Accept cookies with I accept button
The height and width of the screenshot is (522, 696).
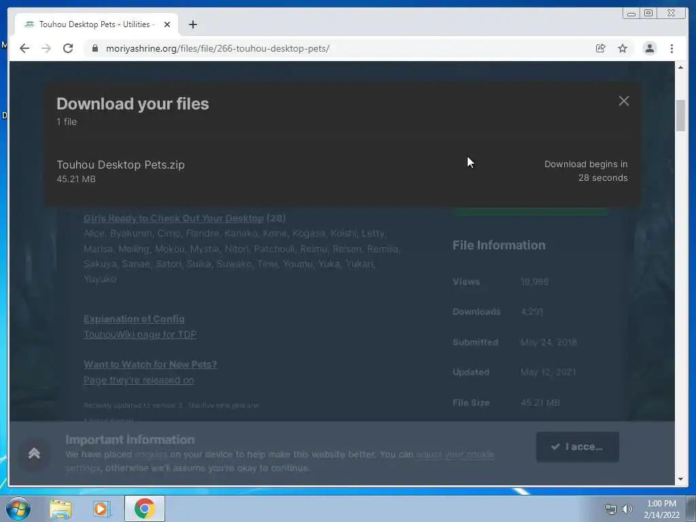click(x=578, y=447)
